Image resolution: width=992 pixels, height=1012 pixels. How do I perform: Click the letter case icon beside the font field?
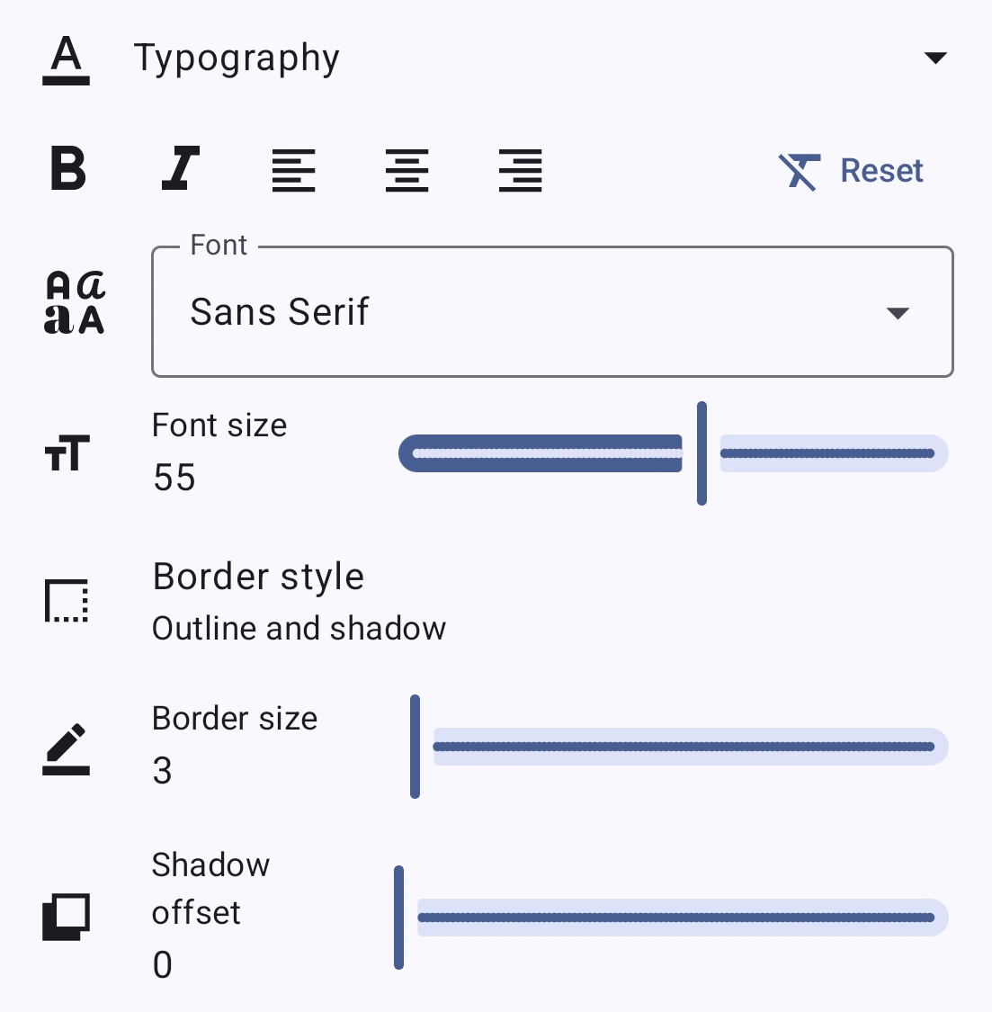click(76, 301)
